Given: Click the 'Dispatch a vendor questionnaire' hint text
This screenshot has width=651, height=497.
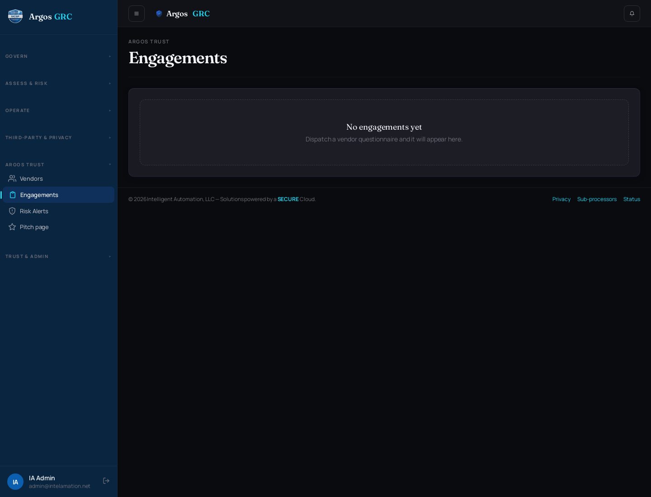Looking at the screenshot, I should pyautogui.click(x=384, y=139).
